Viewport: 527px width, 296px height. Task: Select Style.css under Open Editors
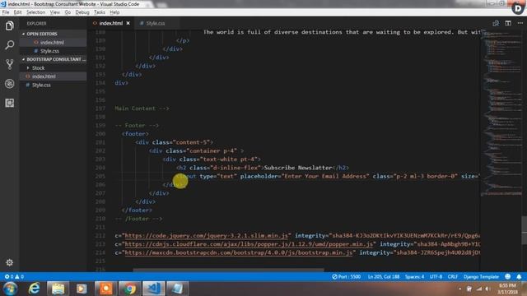pyautogui.click(x=49, y=51)
